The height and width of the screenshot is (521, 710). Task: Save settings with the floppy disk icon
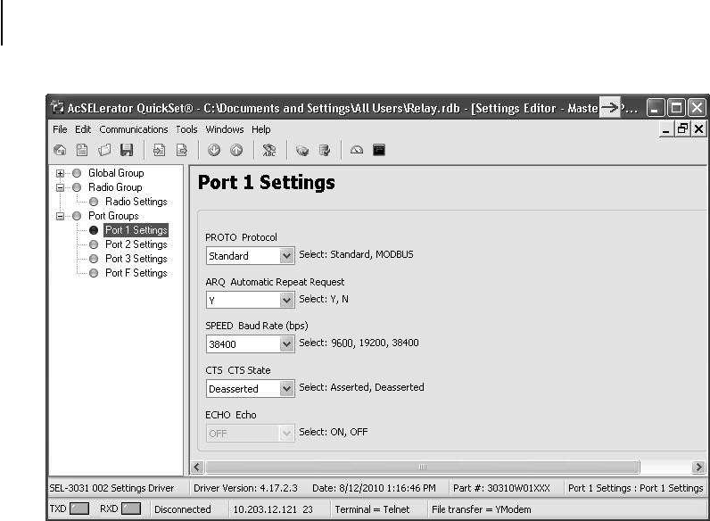(127, 150)
